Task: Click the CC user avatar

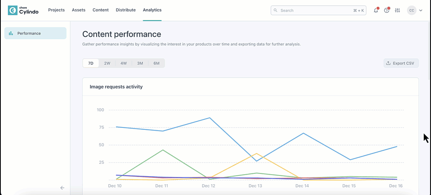Action: tap(411, 10)
